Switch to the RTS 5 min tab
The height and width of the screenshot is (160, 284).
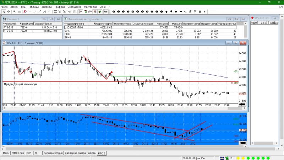(x=18, y=153)
